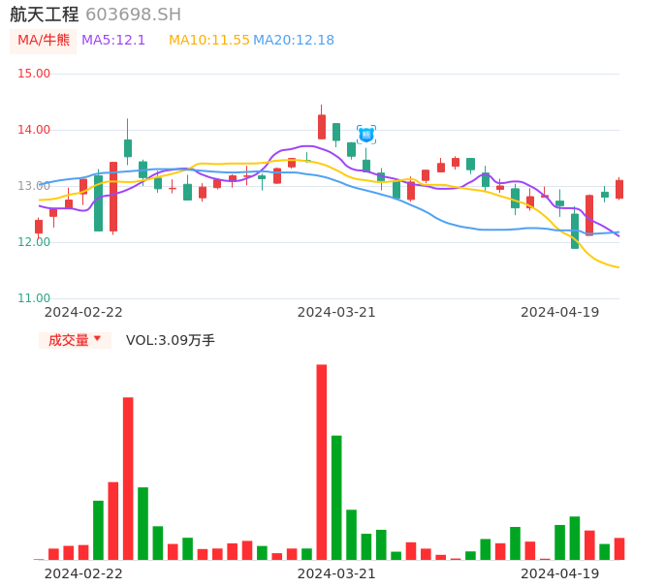Image resolution: width=665 pixels, height=587 pixels.
Task: Click the highest red candlestick near 14.00
Action: tap(322, 127)
